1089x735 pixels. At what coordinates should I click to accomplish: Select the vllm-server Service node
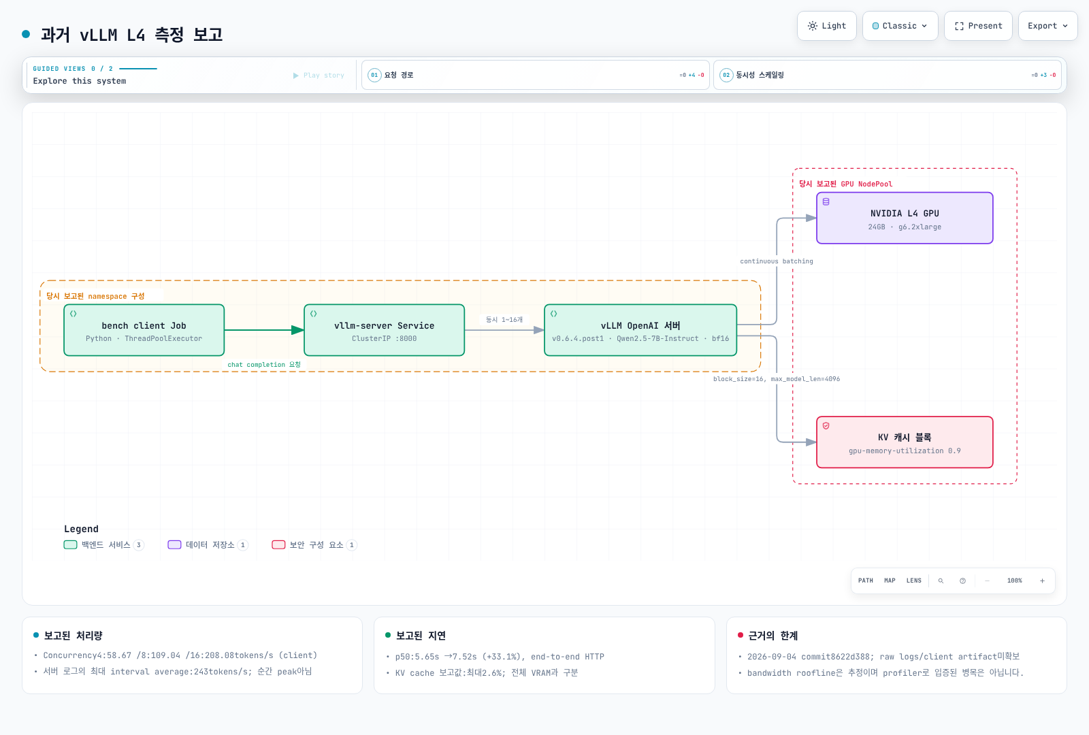(x=385, y=330)
